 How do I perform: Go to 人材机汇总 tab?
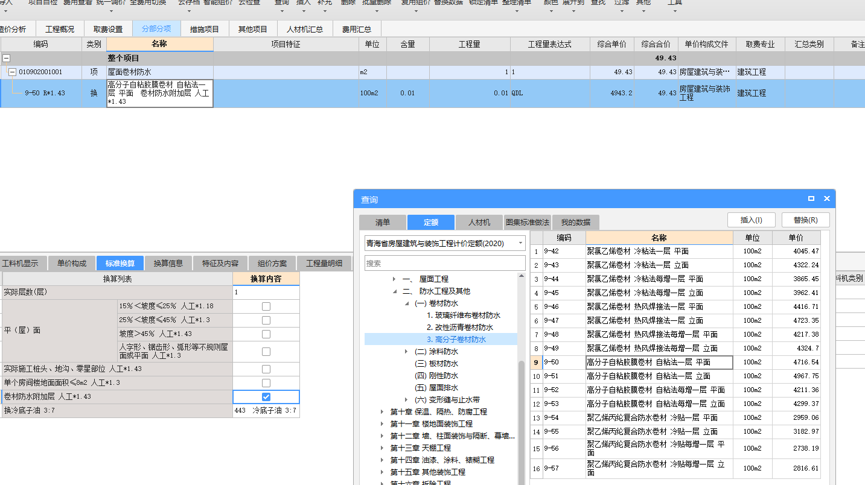point(305,29)
